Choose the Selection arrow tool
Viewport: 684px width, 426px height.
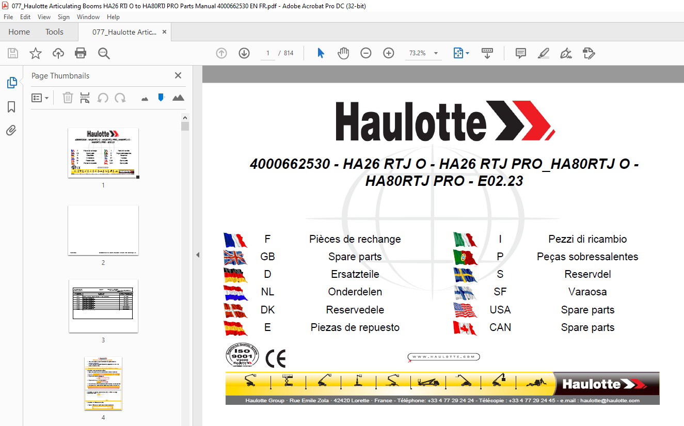321,53
